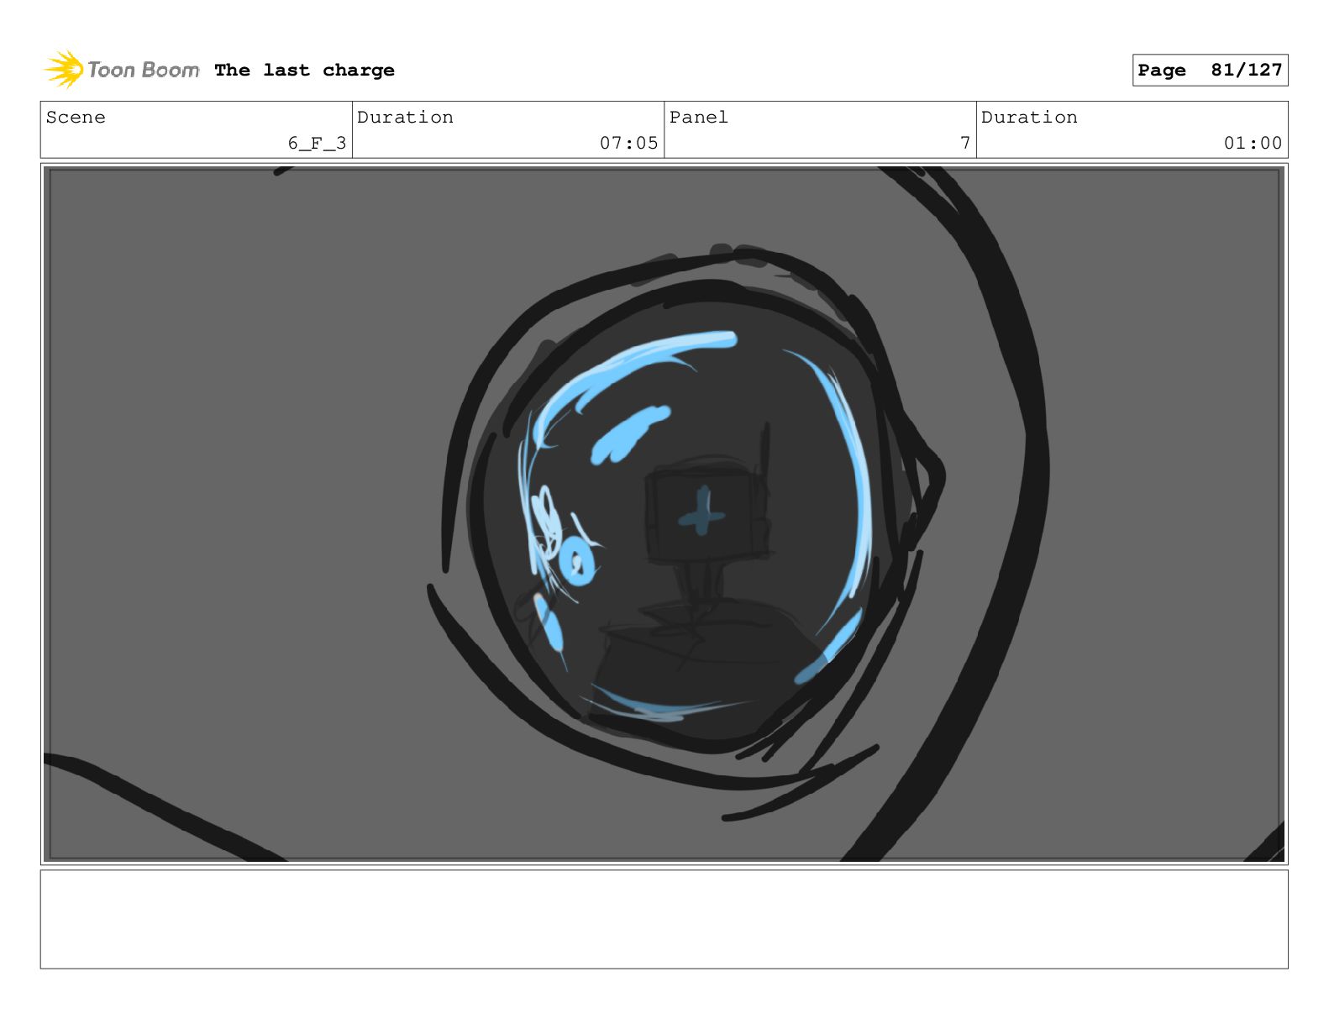1329x1029 pixels.
Task: Click the panel number "7"
Action: 965,143
